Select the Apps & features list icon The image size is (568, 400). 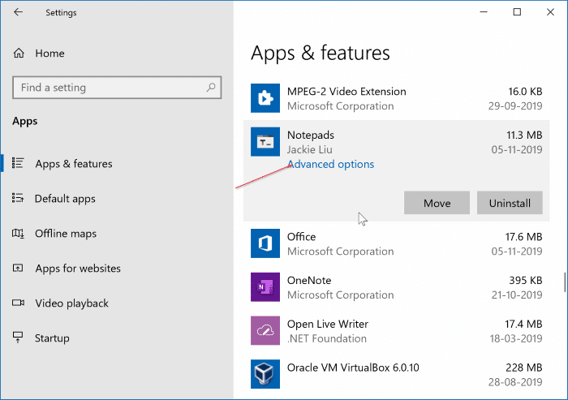tap(18, 163)
